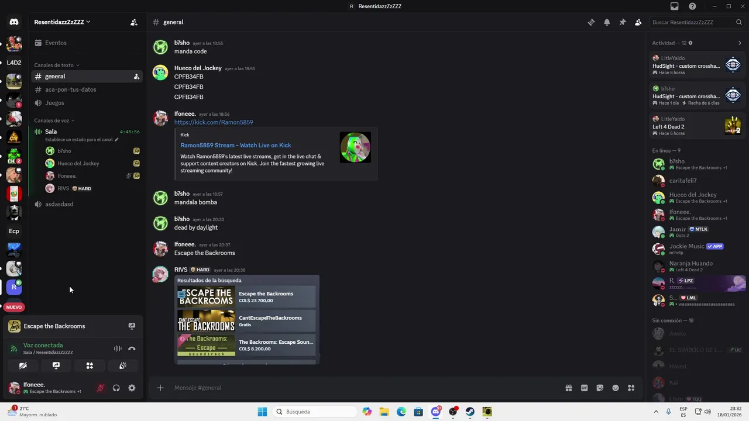Add attachment with plus button
749x421 pixels.
[160, 388]
